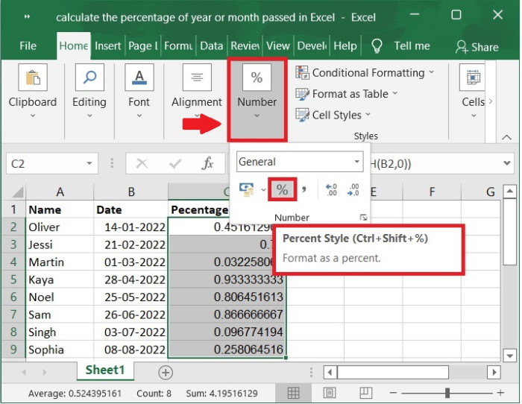Switch to the Page Layout tab
The height and width of the screenshot is (404, 522).
(143, 46)
